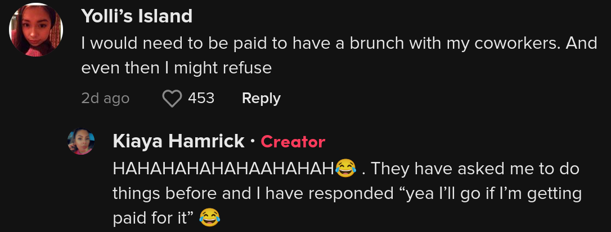Open Yolli's Island profile picture
The image size is (611, 232).
point(36,30)
